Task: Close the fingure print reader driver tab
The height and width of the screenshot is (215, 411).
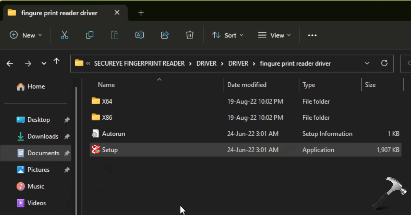Action: pyautogui.click(x=117, y=12)
